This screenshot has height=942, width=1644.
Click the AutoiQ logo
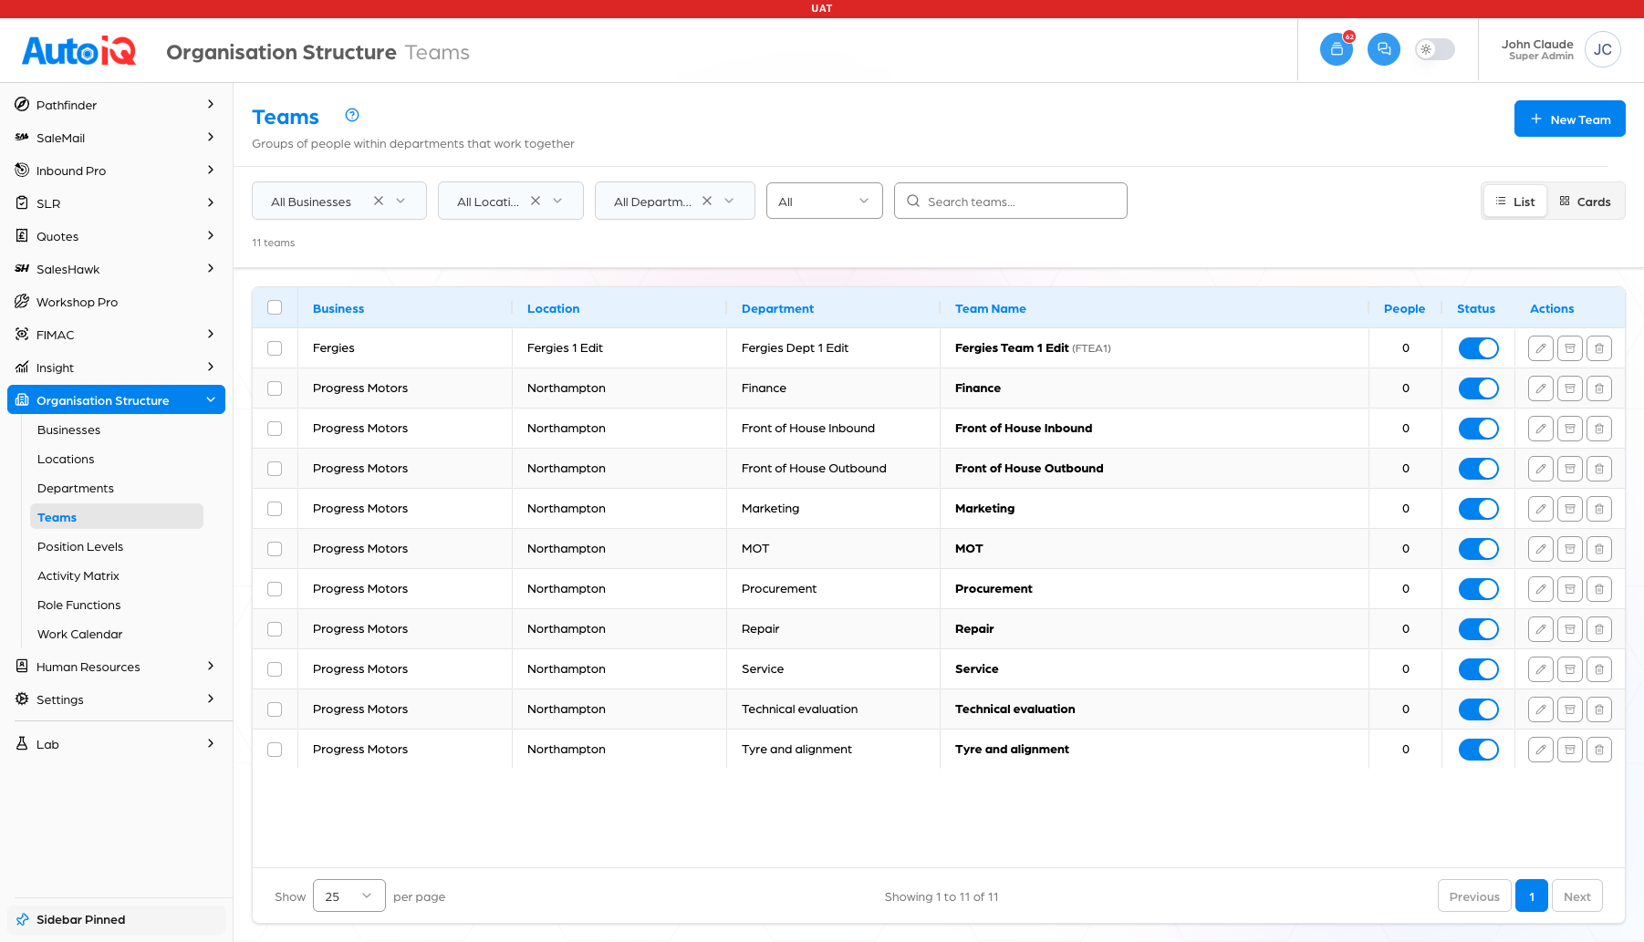(x=79, y=51)
